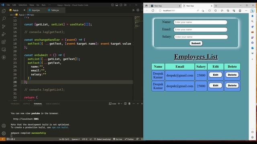Close the App.js editor tab
This screenshot has height=144, width=257.
[x=24, y=10]
